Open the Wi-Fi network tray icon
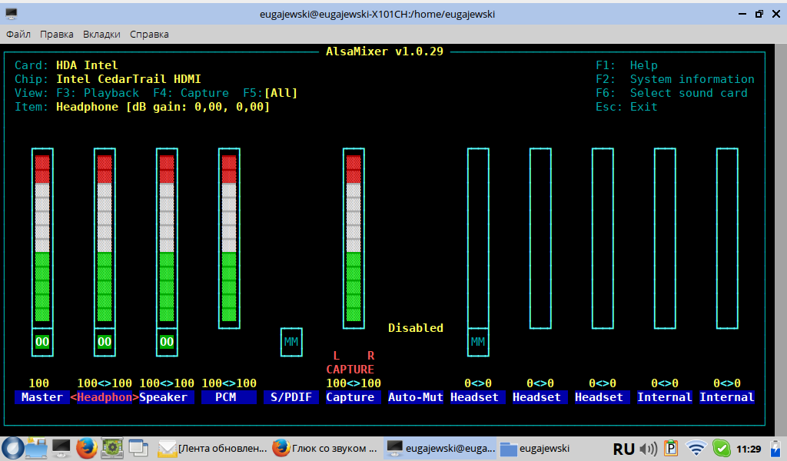Image resolution: width=787 pixels, height=461 pixels. [696, 448]
